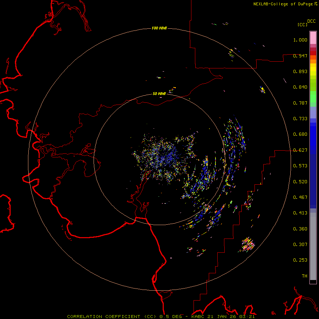
Task: Select the DCC product label
Action: click(312, 21)
